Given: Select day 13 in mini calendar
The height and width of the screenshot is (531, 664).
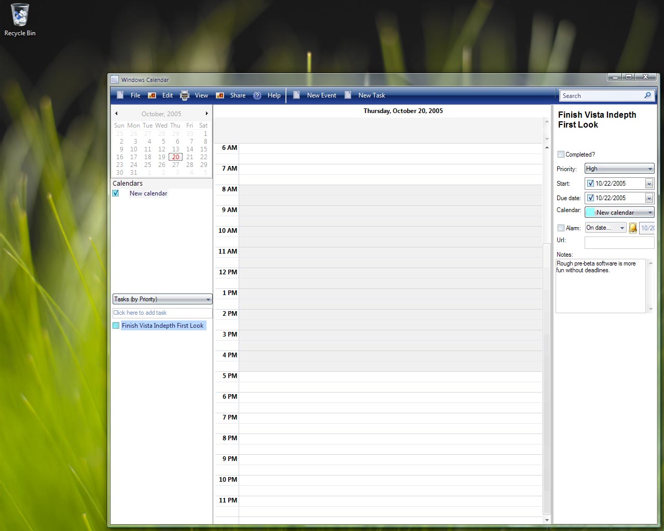Looking at the screenshot, I should (175, 149).
